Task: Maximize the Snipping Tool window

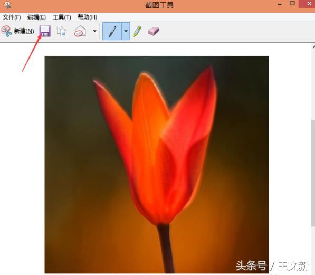Action: (x=292, y=3)
